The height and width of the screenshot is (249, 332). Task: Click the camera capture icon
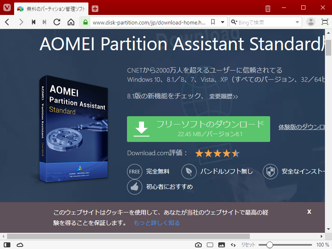[198, 245]
